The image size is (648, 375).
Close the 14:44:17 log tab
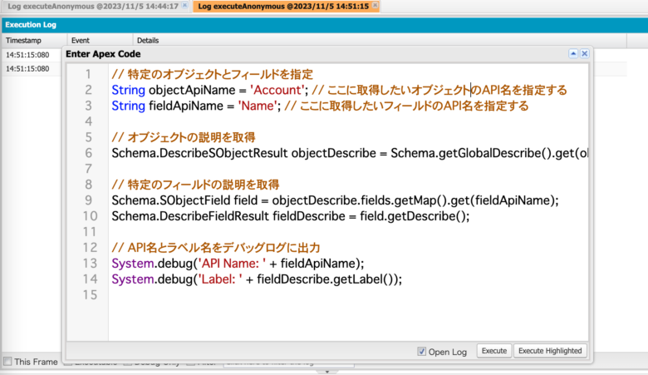point(184,6)
